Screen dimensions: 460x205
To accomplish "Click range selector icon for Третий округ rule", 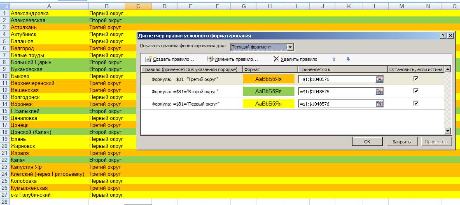I will pyautogui.click(x=379, y=79).
